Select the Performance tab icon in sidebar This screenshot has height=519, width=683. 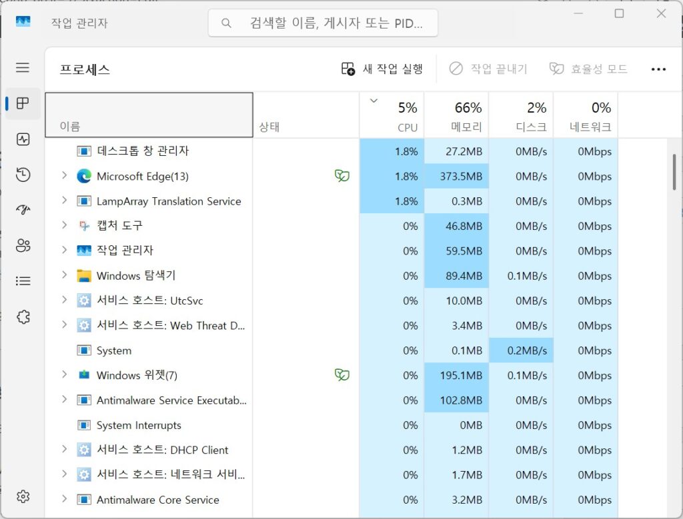(23, 139)
